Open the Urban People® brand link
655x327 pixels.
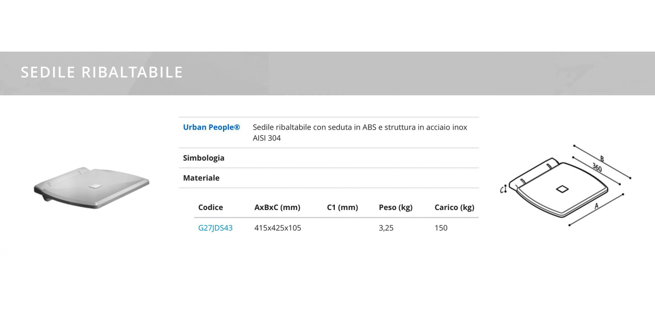pyautogui.click(x=211, y=127)
